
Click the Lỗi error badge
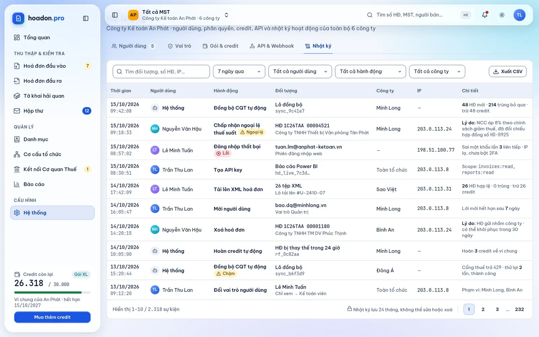point(223,153)
